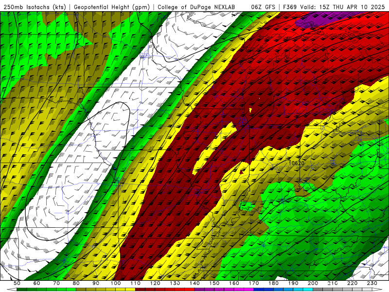389x292 pixels.
Task: Click the '190' value on the legend scale
Action: pyautogui.click(x=293, y=283)
